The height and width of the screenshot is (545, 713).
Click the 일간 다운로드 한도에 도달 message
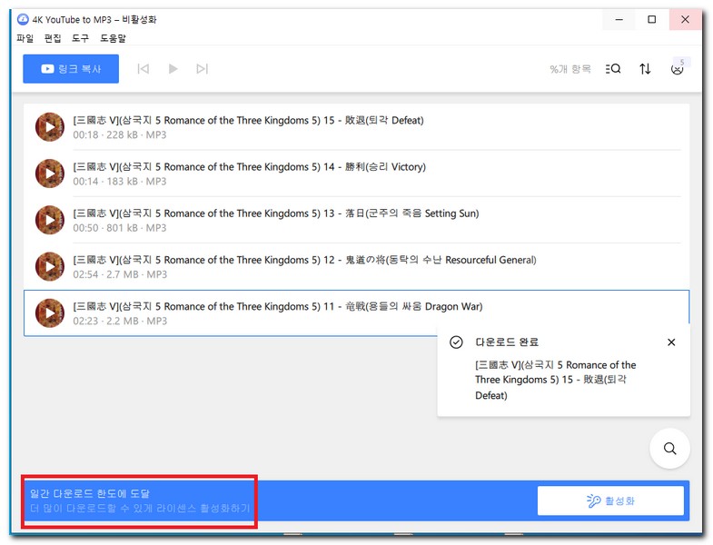(x=90, y=493)
